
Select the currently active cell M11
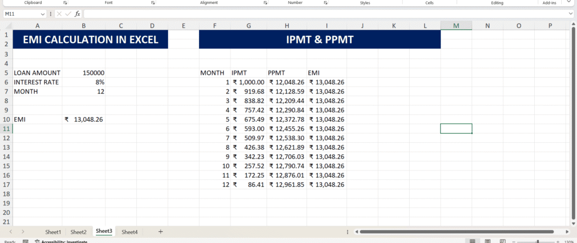pos(456,128)
